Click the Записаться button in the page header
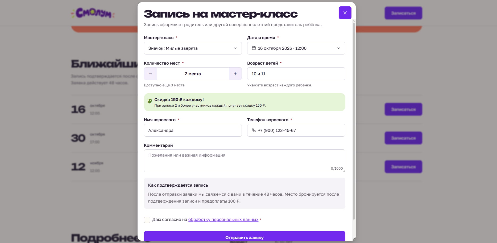The width and height of the screenshot is (497, 243). (403, 13)
